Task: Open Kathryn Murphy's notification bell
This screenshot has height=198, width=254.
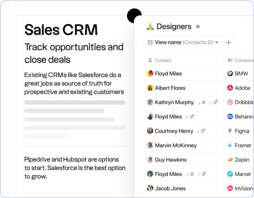Action: coord(215,102)
